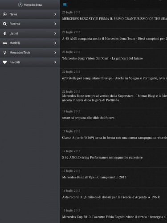Expand the News chevron arrow
This screenshot has width=167, height=223.
click(x=55, y=14)
